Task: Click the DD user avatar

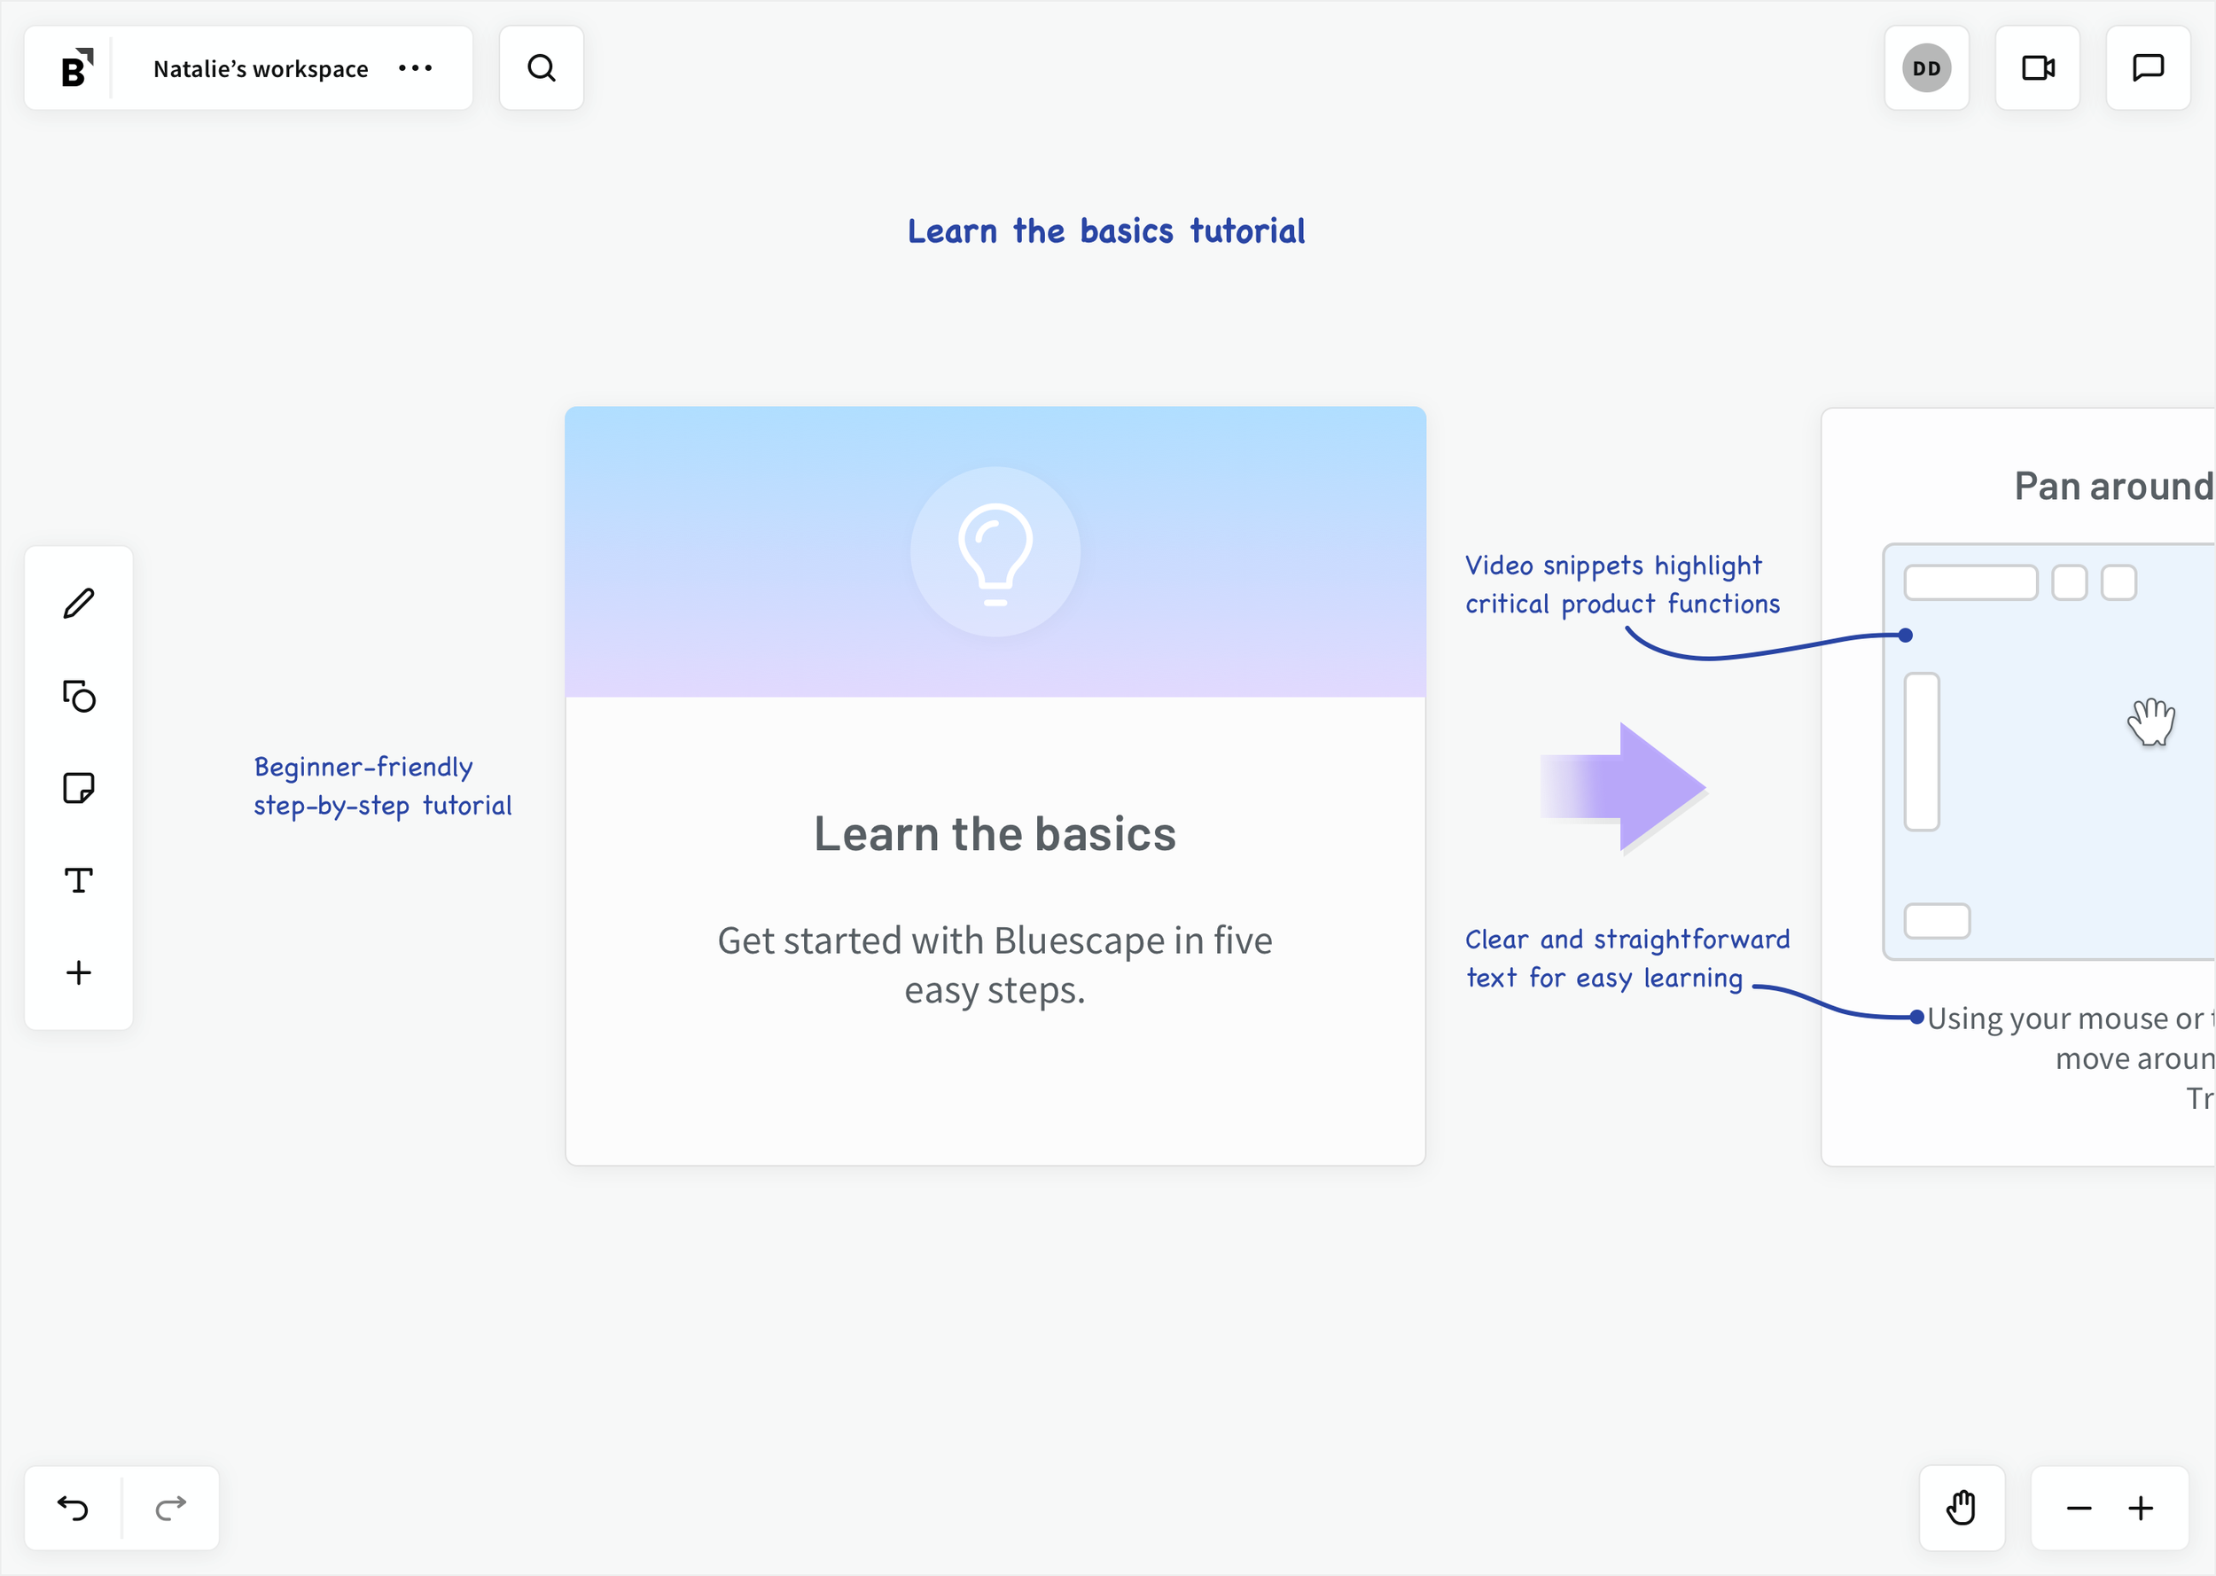Action: coord(1926,68)
